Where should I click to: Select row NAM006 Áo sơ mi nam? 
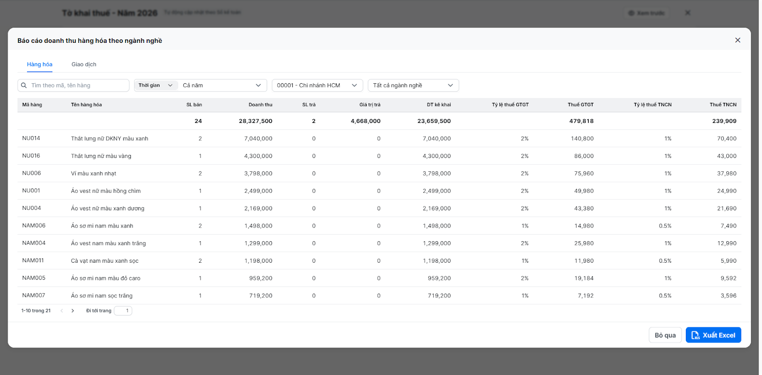coord(379,226)
